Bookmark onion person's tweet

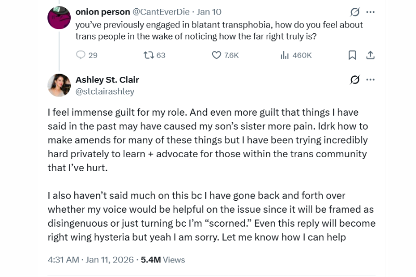(x=352, y=55)
